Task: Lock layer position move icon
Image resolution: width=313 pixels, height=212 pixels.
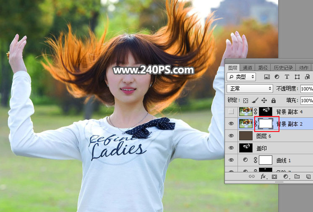Action: (264, 101)
